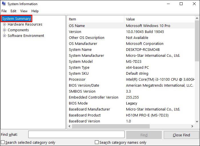
Task: Click the Find what text field
Action: (76, 135)
